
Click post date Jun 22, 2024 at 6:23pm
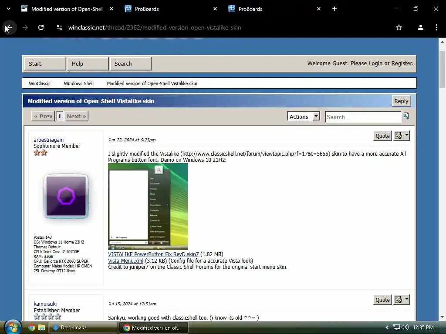(x=132, y=140)
